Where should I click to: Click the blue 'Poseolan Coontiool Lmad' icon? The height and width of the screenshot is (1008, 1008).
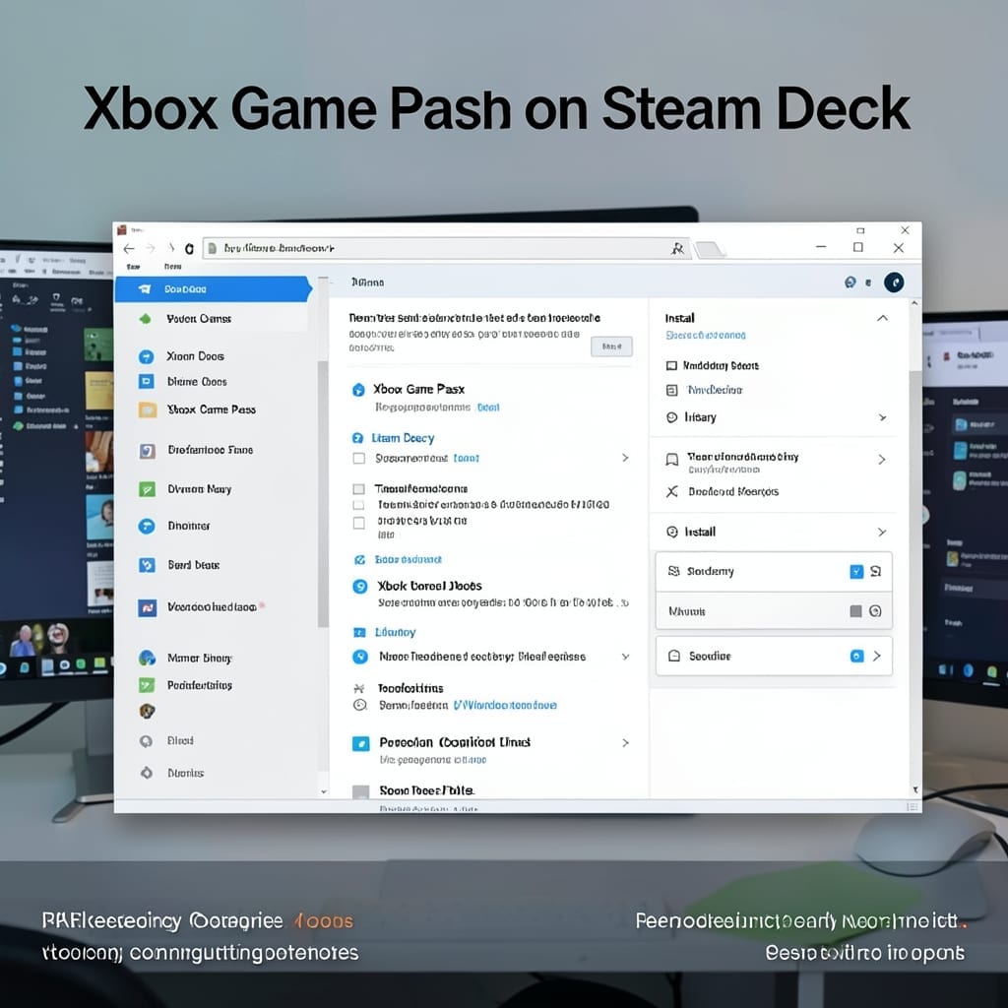point(360,744)
